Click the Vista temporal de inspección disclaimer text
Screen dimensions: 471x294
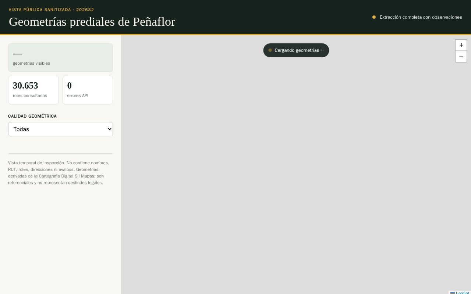click(59, 173)
